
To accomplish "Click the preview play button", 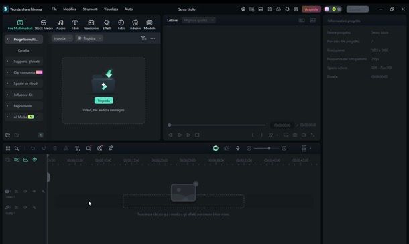I will pyautogui.click(x=188, y=135).
